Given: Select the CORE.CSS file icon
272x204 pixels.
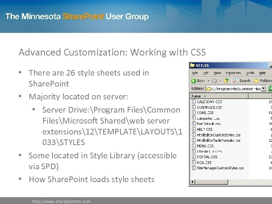Looking at the screenshot, I should click(x=194, y=113).
